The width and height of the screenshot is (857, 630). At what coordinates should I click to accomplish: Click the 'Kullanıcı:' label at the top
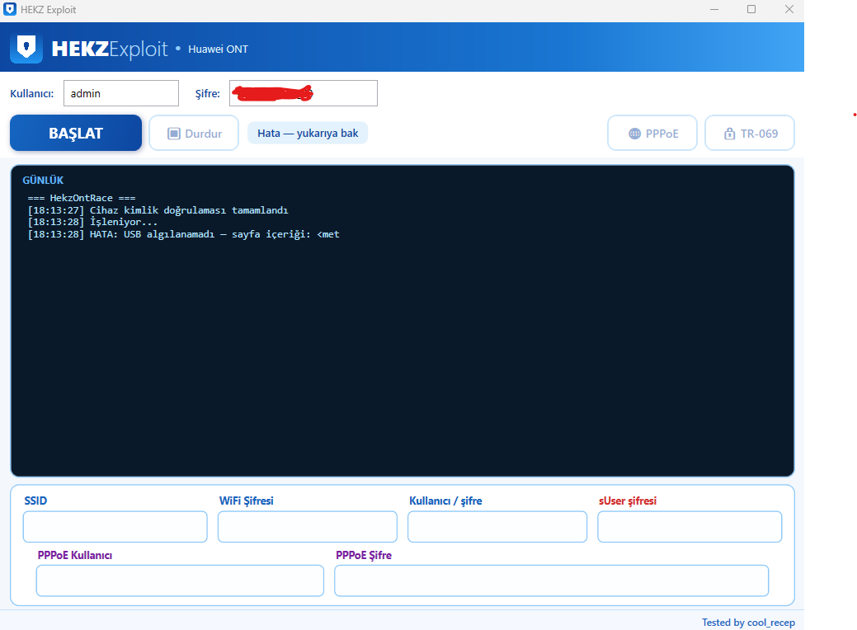[x=31, y=93]
